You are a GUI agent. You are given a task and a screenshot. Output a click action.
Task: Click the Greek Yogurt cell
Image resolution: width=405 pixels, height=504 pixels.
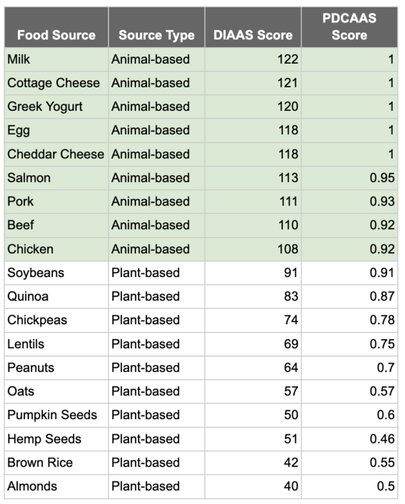coord(56,107)
